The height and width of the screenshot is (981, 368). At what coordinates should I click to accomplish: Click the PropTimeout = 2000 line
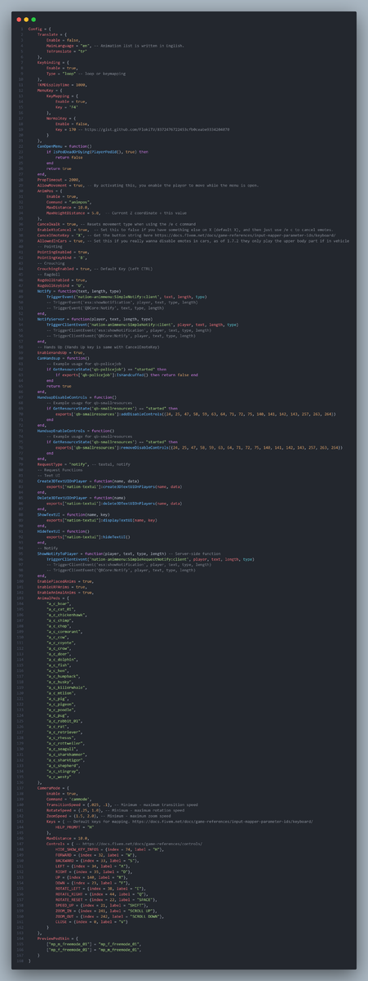59,180
